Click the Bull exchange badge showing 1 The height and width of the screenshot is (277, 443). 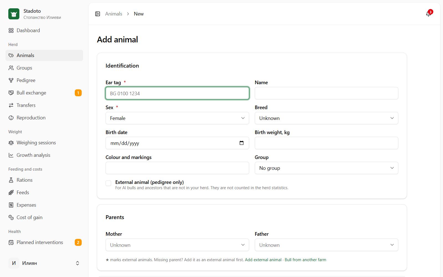tap(78, 93)
